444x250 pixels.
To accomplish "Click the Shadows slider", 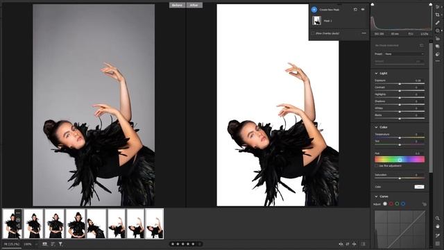I will (x=400, y=105).
